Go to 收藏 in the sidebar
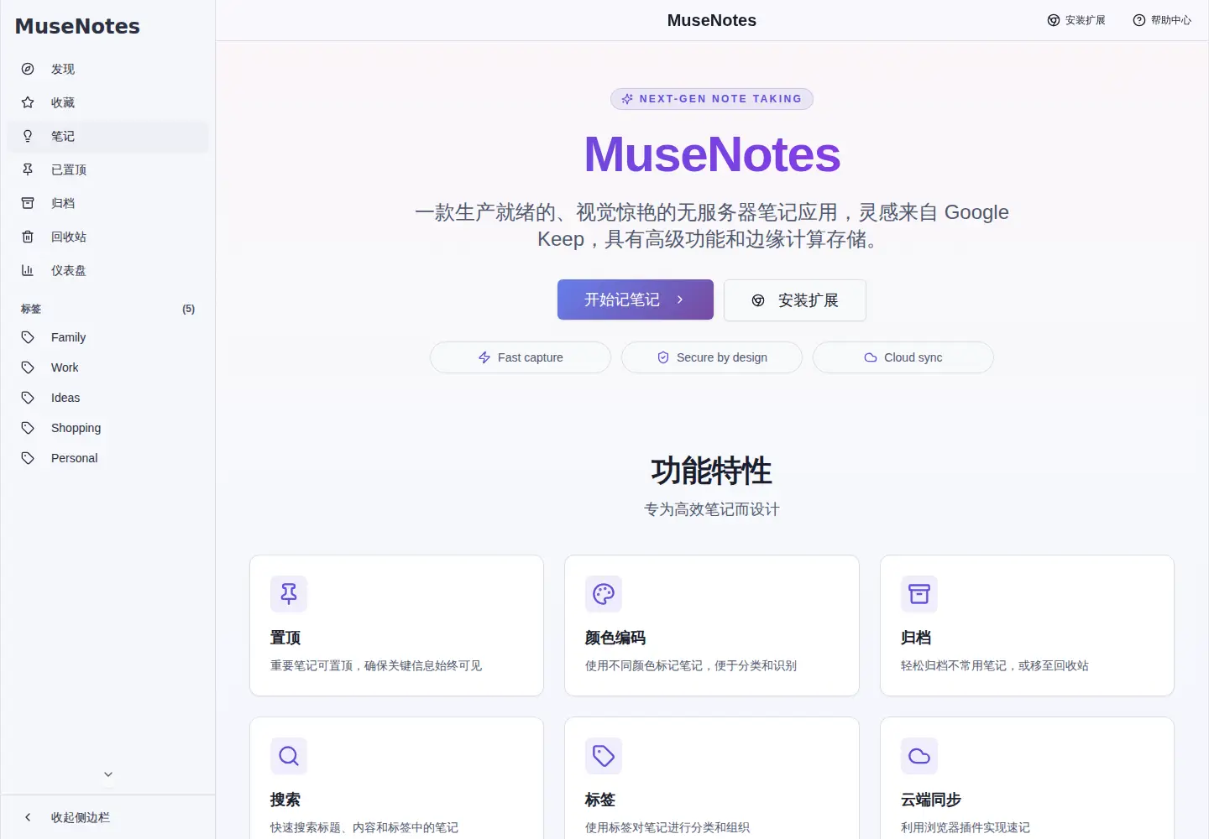 point(107,102)
